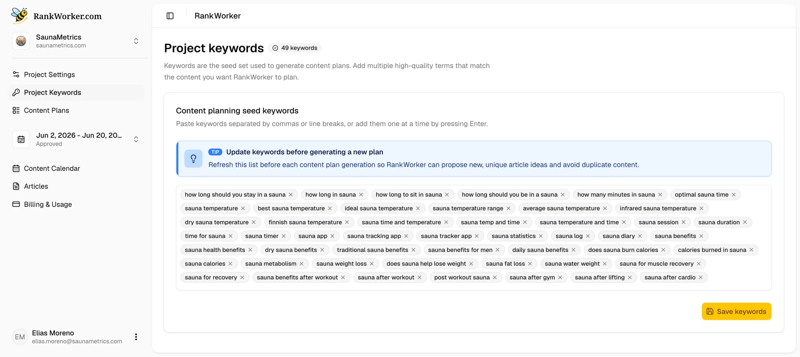Remove the 'sauna temperature range' keyword
The width and height of the screenshot is (800, 357).
pos(508,208)
